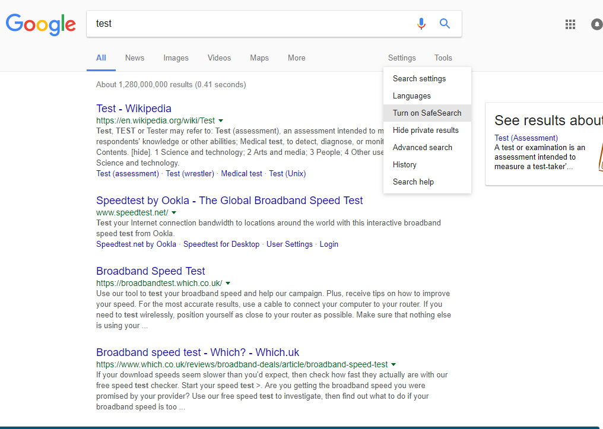Click the blue magnifier search button
This screenshot has height=429, width=603.
pyautogui.click(x=445, y=24)
